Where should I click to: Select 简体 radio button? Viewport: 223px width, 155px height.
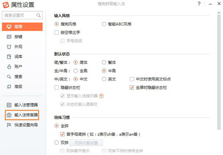point(76,62)
